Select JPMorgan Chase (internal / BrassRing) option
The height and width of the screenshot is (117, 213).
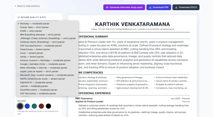[47, 38]
